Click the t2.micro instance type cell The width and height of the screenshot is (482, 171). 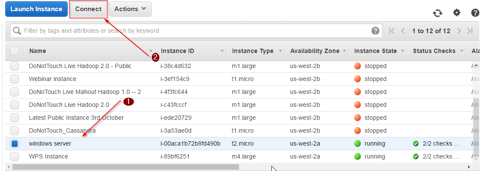(243, 143)
